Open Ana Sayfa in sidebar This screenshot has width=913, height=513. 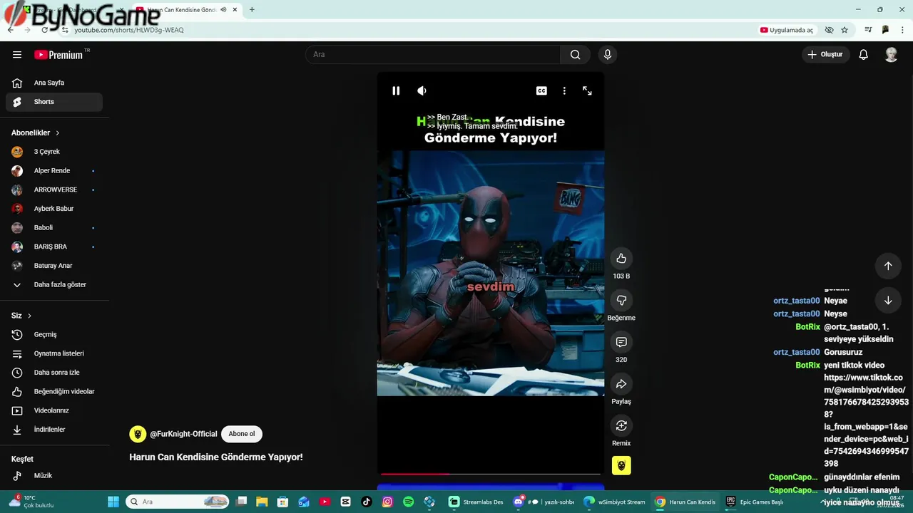[54, 83]
